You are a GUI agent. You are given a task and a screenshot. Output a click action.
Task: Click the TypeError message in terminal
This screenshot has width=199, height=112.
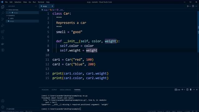tap(75, 105)
